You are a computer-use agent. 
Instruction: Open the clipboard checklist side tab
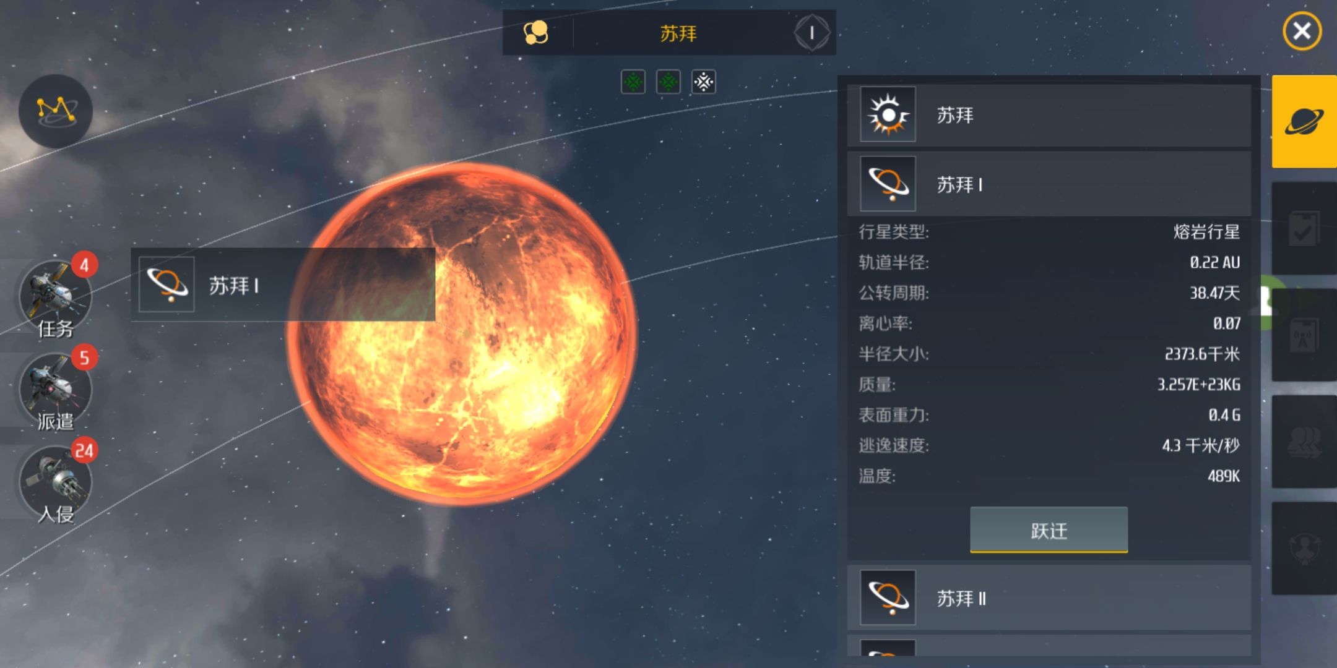tap(1304, 228)
